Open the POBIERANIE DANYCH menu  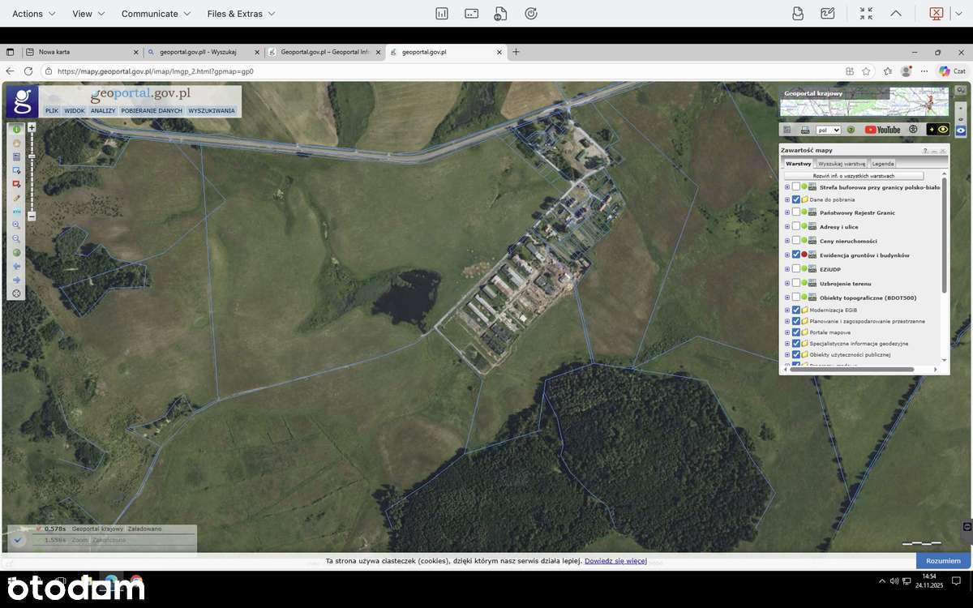[x=152, y=111]
